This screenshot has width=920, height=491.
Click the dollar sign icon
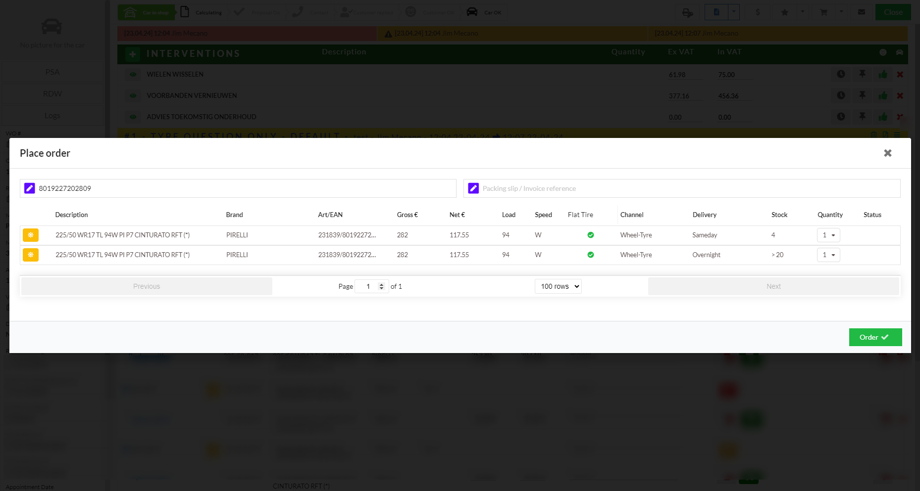point(758,12)
